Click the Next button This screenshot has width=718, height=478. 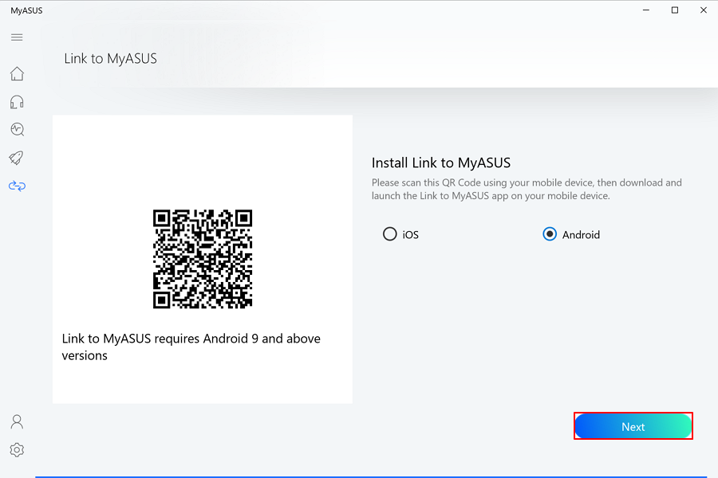(x=633, y=426)
